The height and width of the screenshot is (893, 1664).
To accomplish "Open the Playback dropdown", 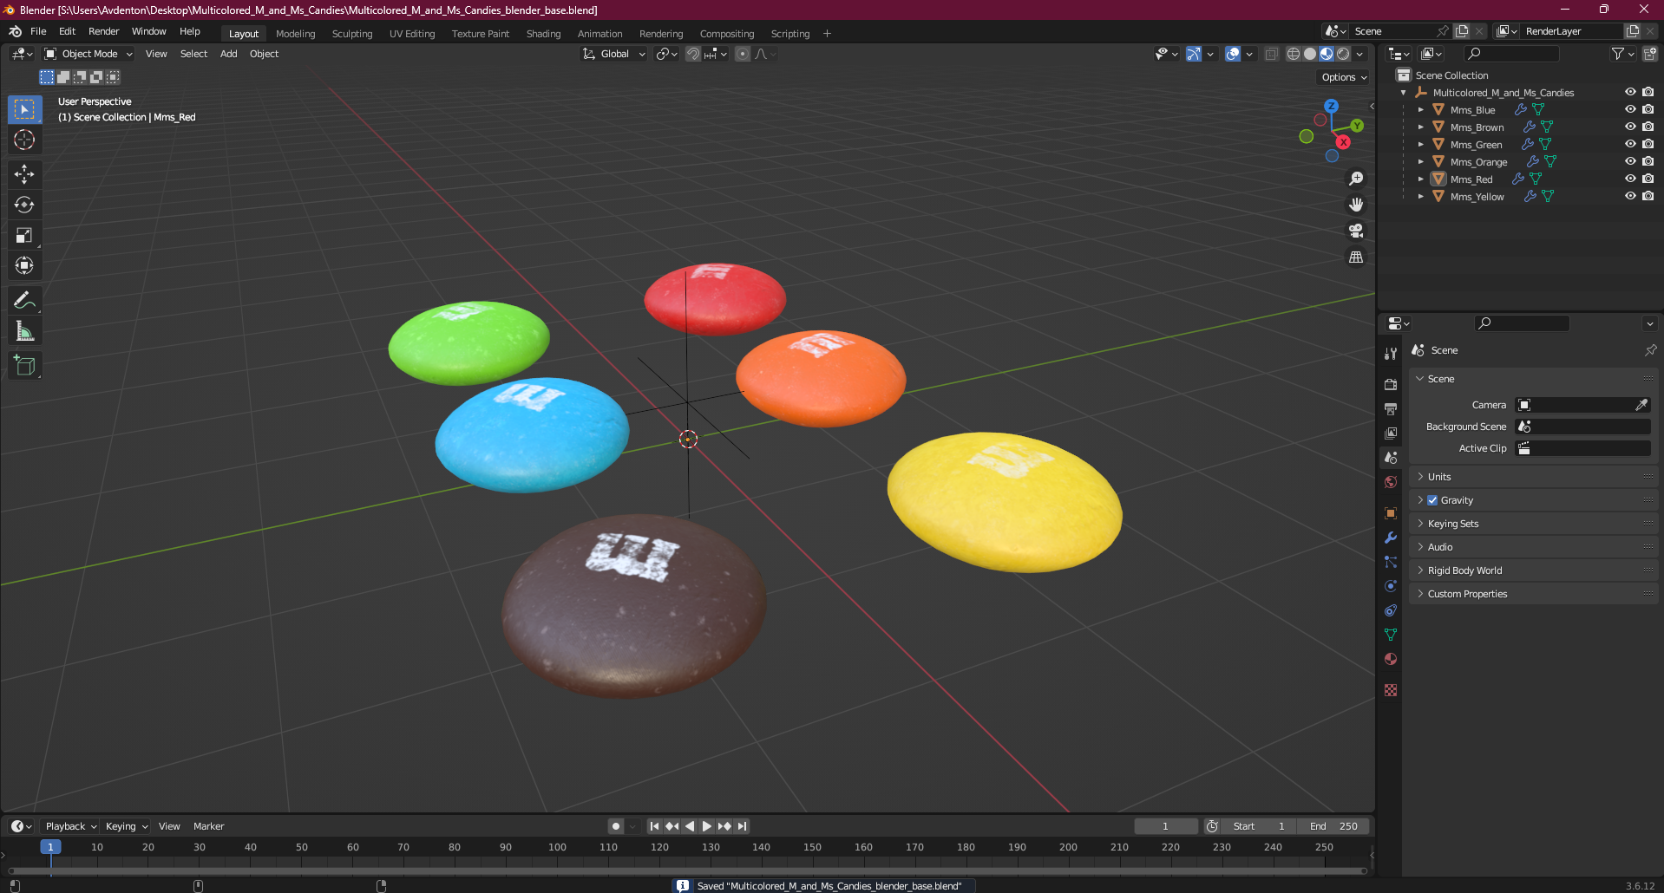I will [x=70, y=826].
